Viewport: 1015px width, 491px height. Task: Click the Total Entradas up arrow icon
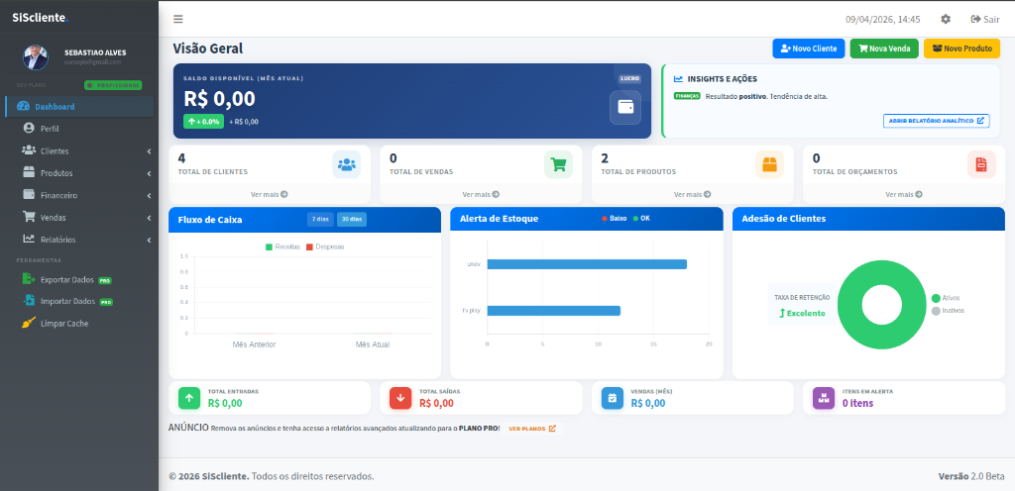coord(189,398)
